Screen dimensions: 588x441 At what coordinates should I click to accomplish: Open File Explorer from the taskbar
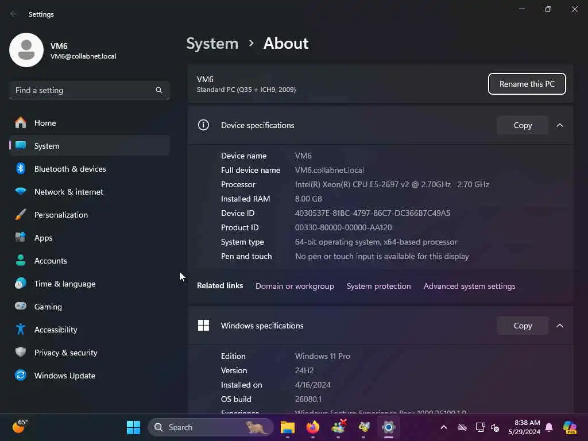pyautogui.click(x=288, y=427)
